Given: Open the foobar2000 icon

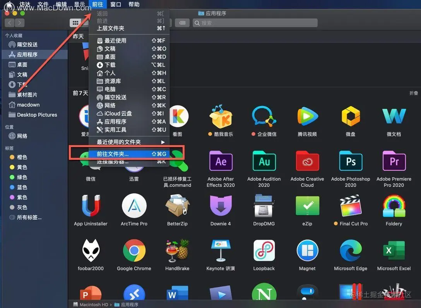Looking at the screenshot, I should [91, 250].
